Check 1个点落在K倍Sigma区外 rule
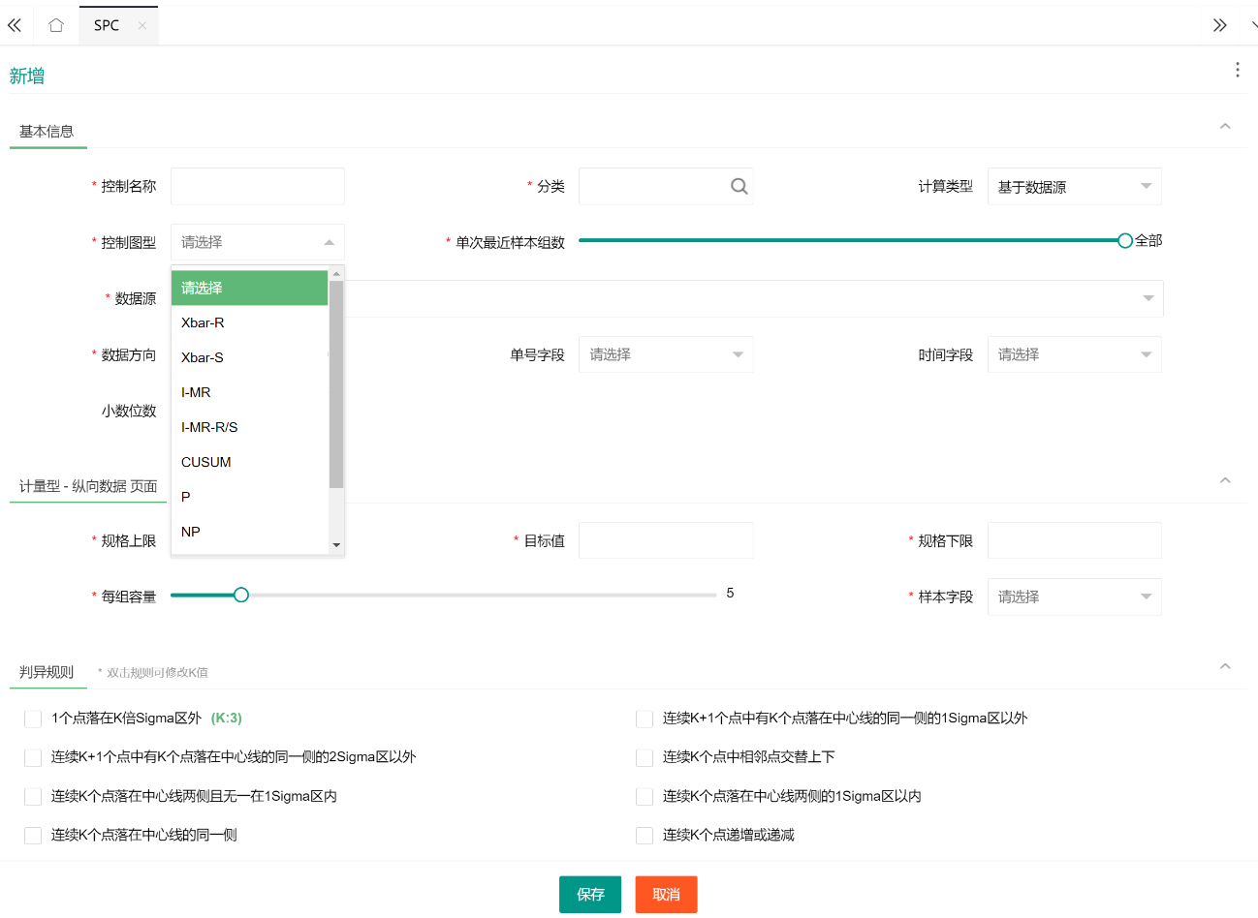Viewport: 1258px width, 918px height. click(x=33, y=719)
